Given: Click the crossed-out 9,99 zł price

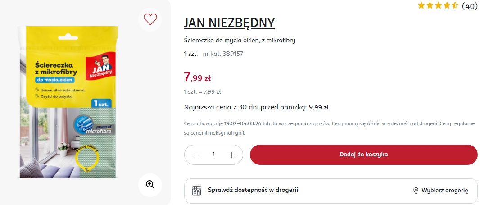Looking at the screenshot, I should 318,107.
